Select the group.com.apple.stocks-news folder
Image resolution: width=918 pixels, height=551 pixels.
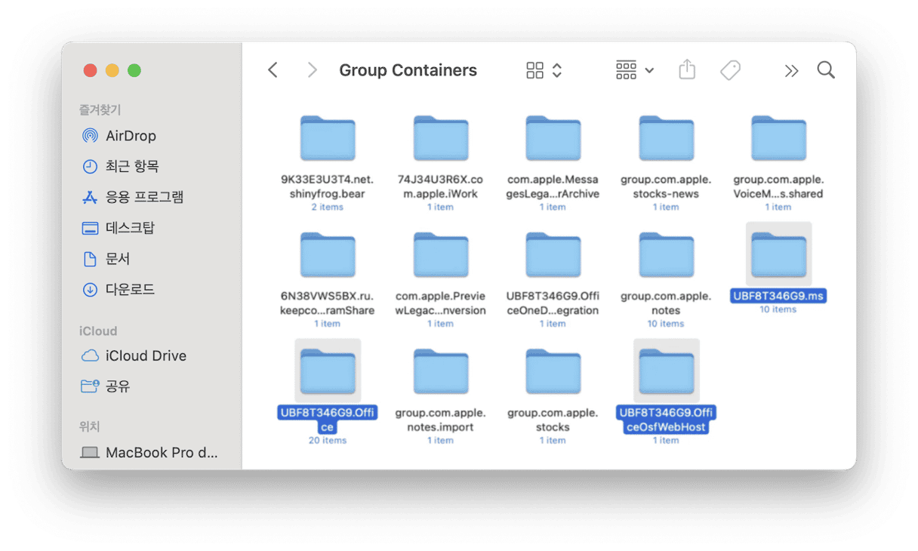[x=666, y=139]
